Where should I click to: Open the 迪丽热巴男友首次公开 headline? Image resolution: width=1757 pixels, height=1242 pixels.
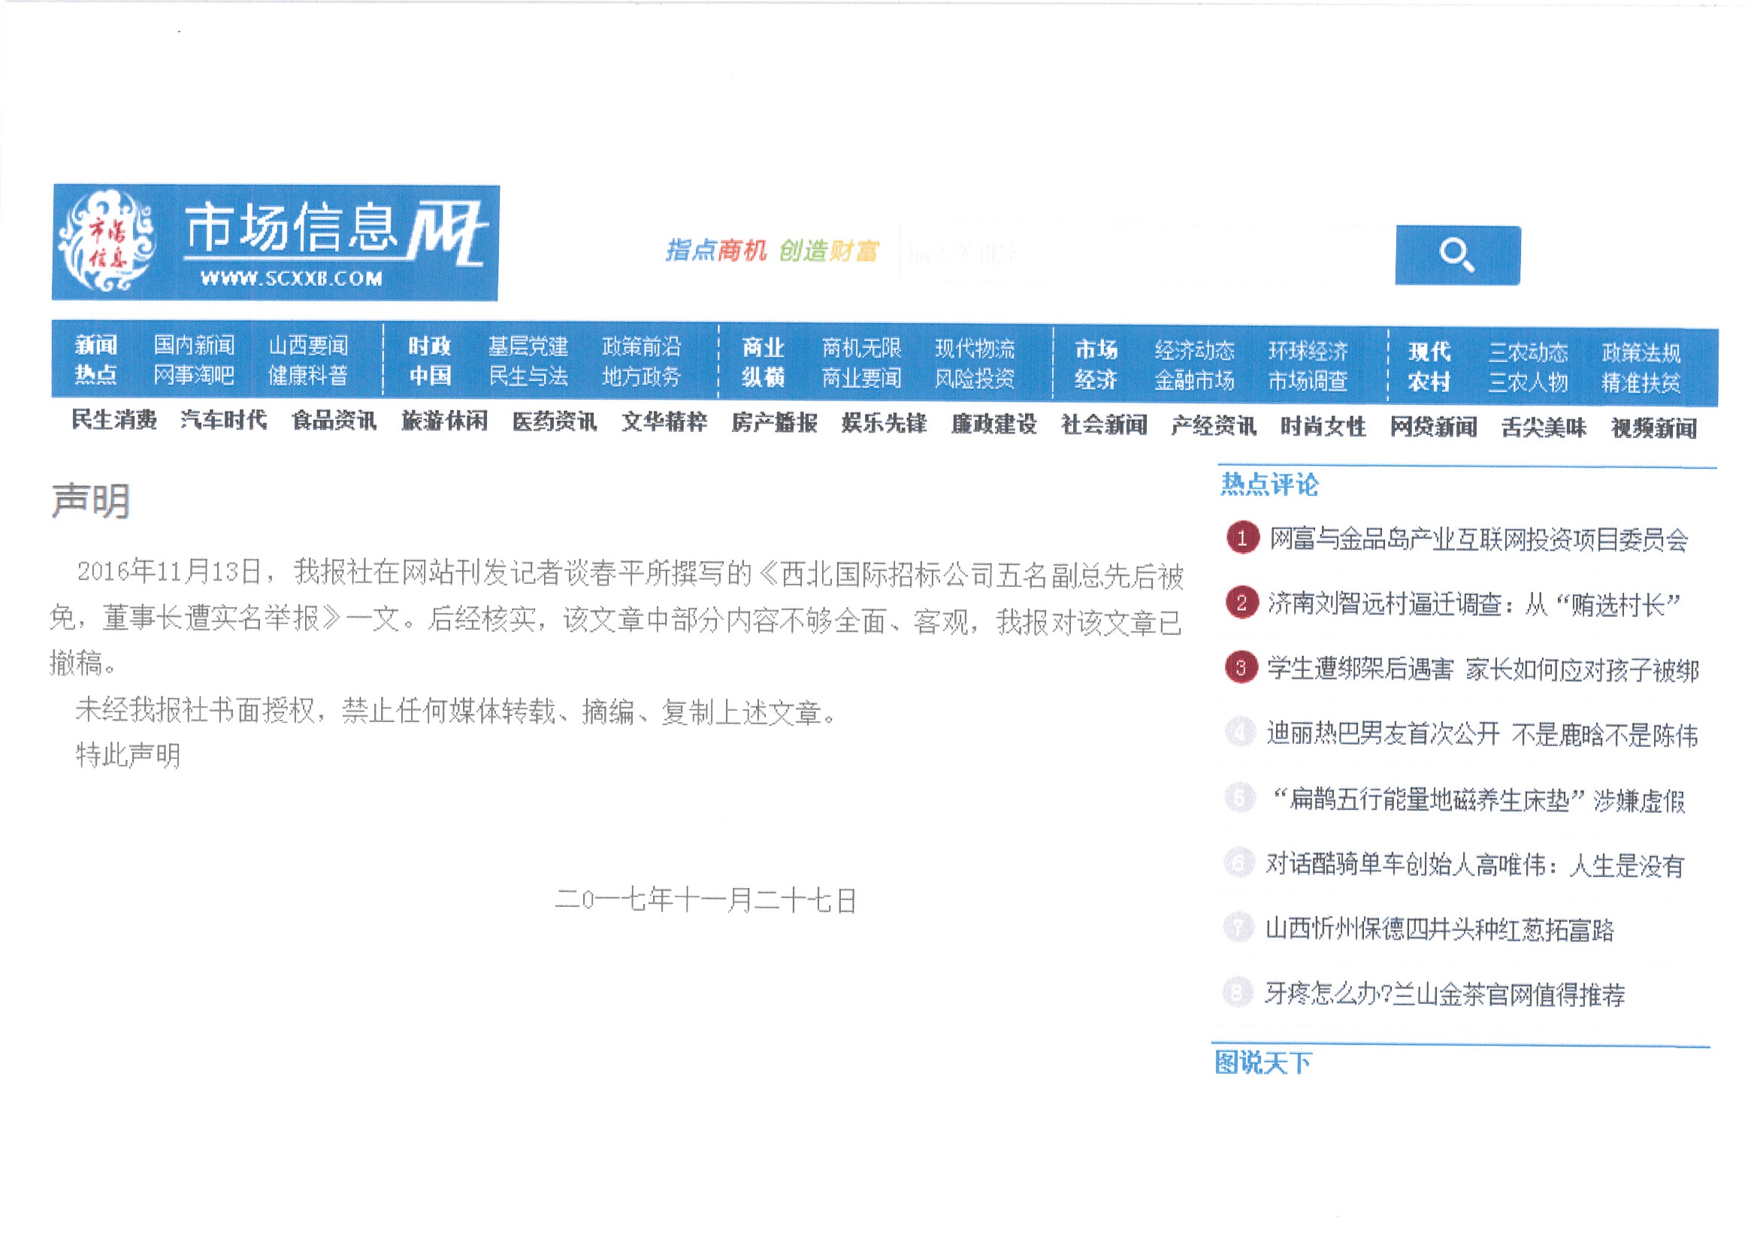pos(1481,735)
